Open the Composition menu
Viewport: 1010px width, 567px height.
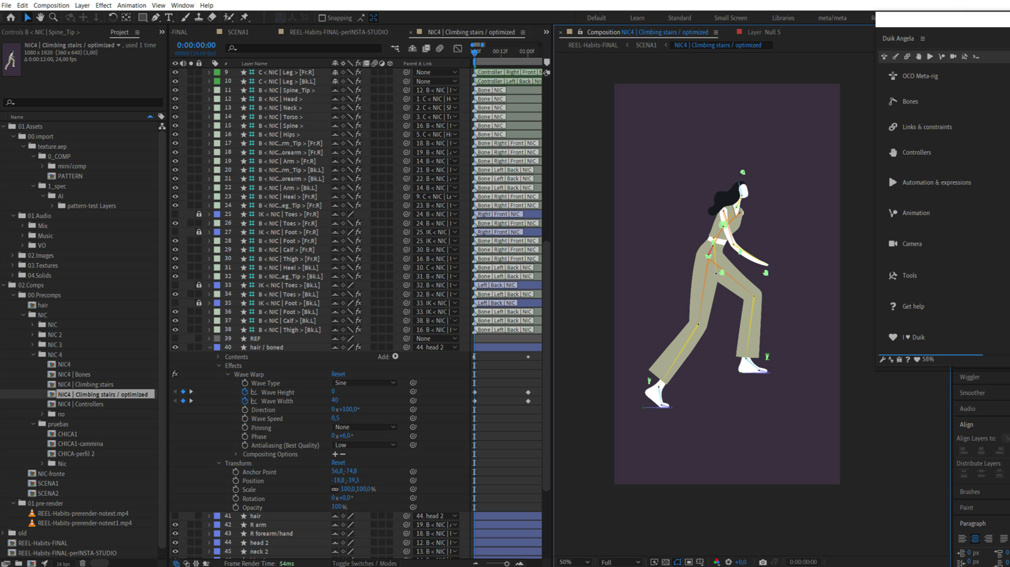point(51,5)
